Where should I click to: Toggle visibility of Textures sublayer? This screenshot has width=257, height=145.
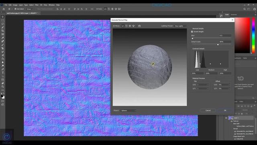tap(232, 121)
